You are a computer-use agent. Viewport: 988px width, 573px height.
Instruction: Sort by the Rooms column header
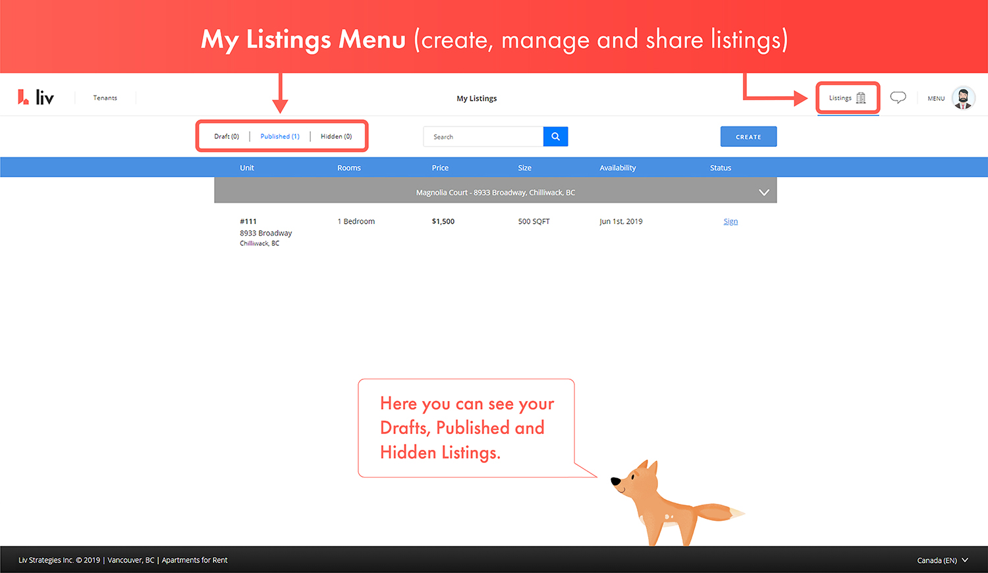(x=349, y=168)
